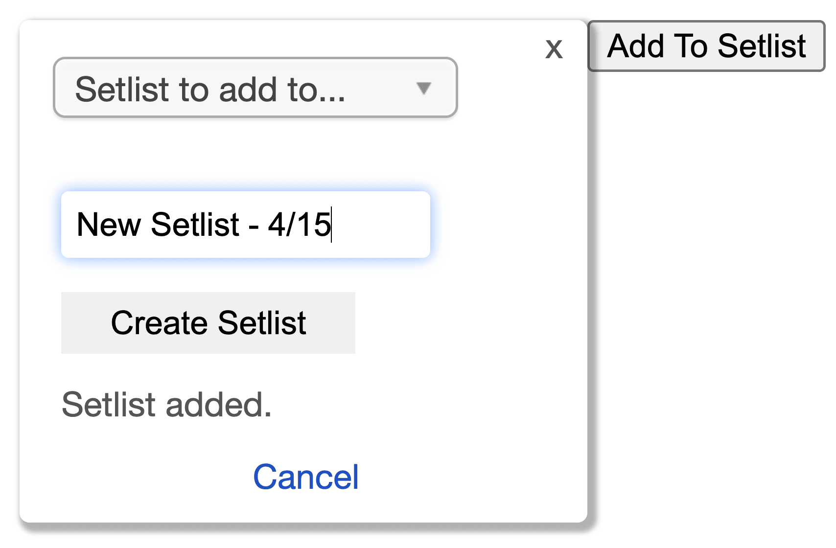836x548 pixels.
Task: Open the 'Setlist to add to...' dropdown
Action: pos(255,88)
